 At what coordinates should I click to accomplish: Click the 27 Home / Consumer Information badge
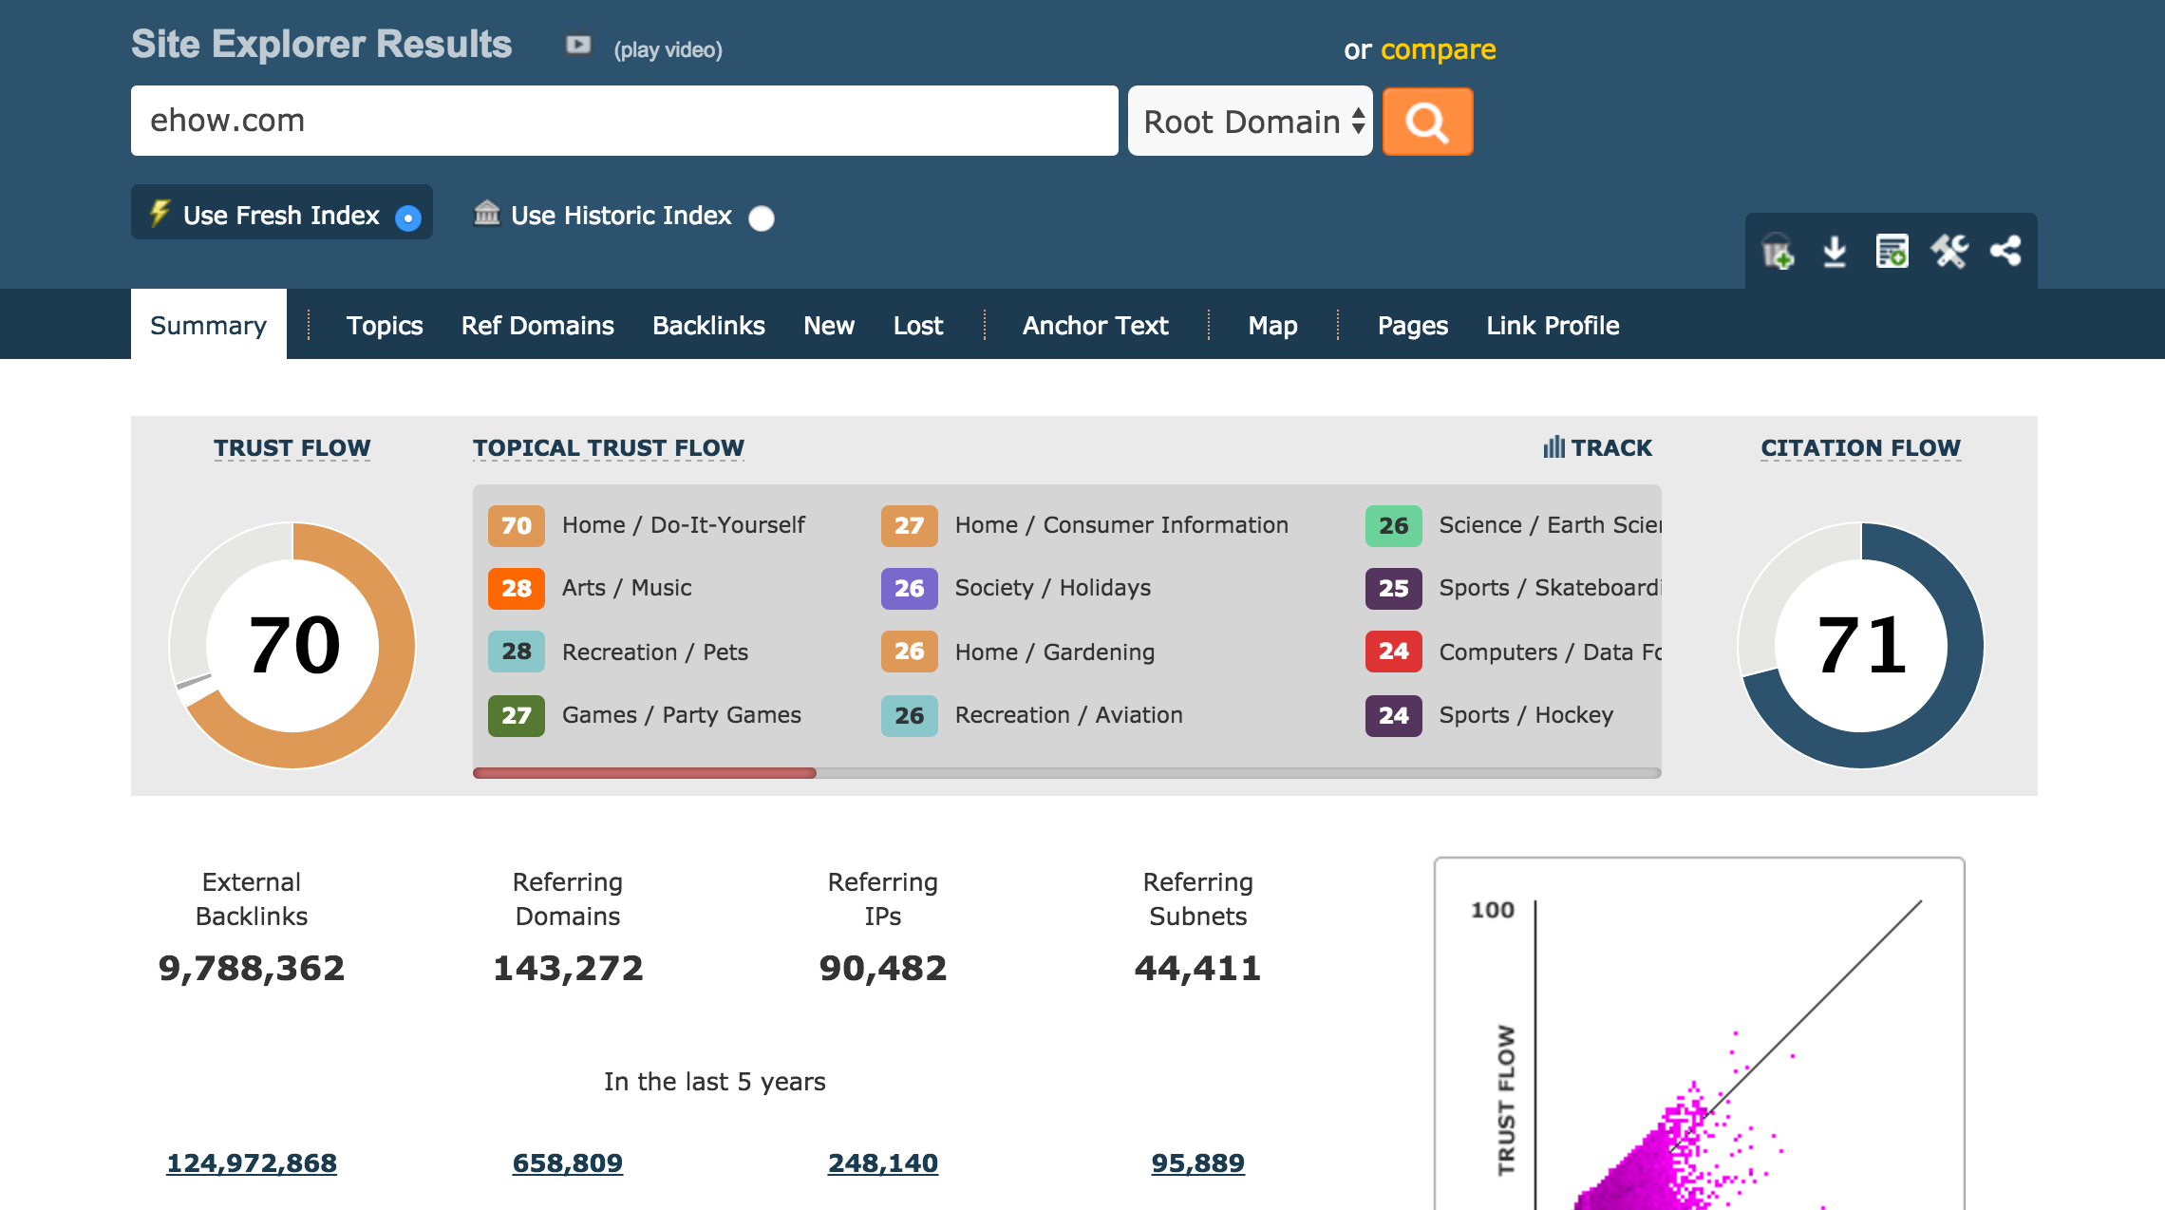(909, 525)
